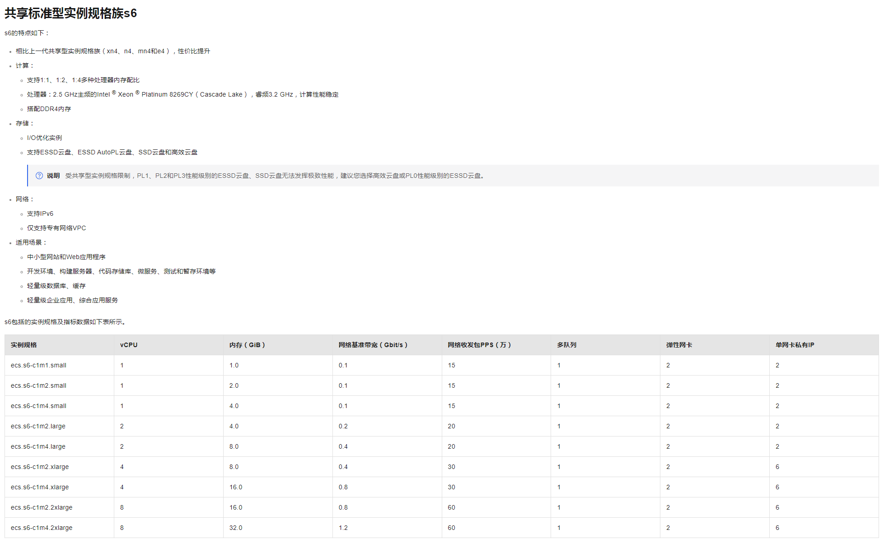
Task: Click the question mark note icon
Action: pos(39,176)
